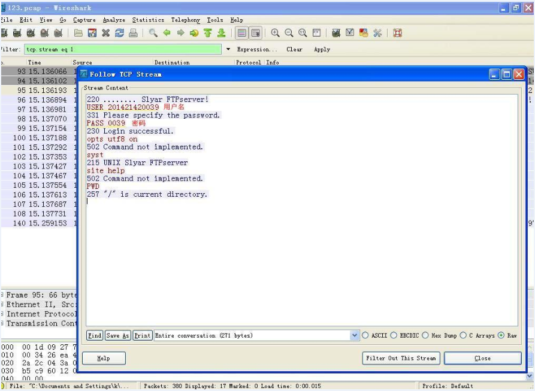Screen dimensions: 535x391
Task: Save the capture file via floppy icon
Action: pyautogui.click(x=92, y=33)
